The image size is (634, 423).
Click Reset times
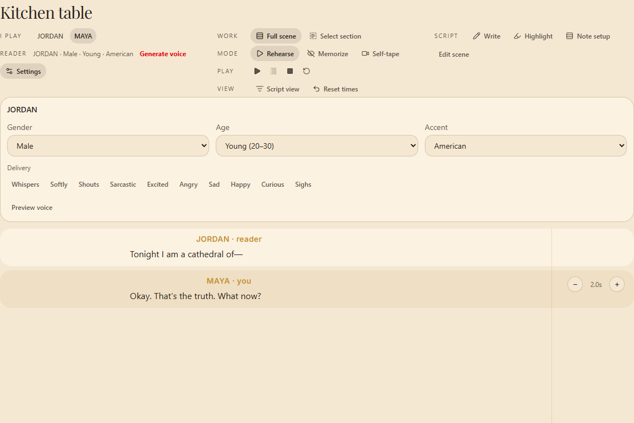(x=336, y=89)
